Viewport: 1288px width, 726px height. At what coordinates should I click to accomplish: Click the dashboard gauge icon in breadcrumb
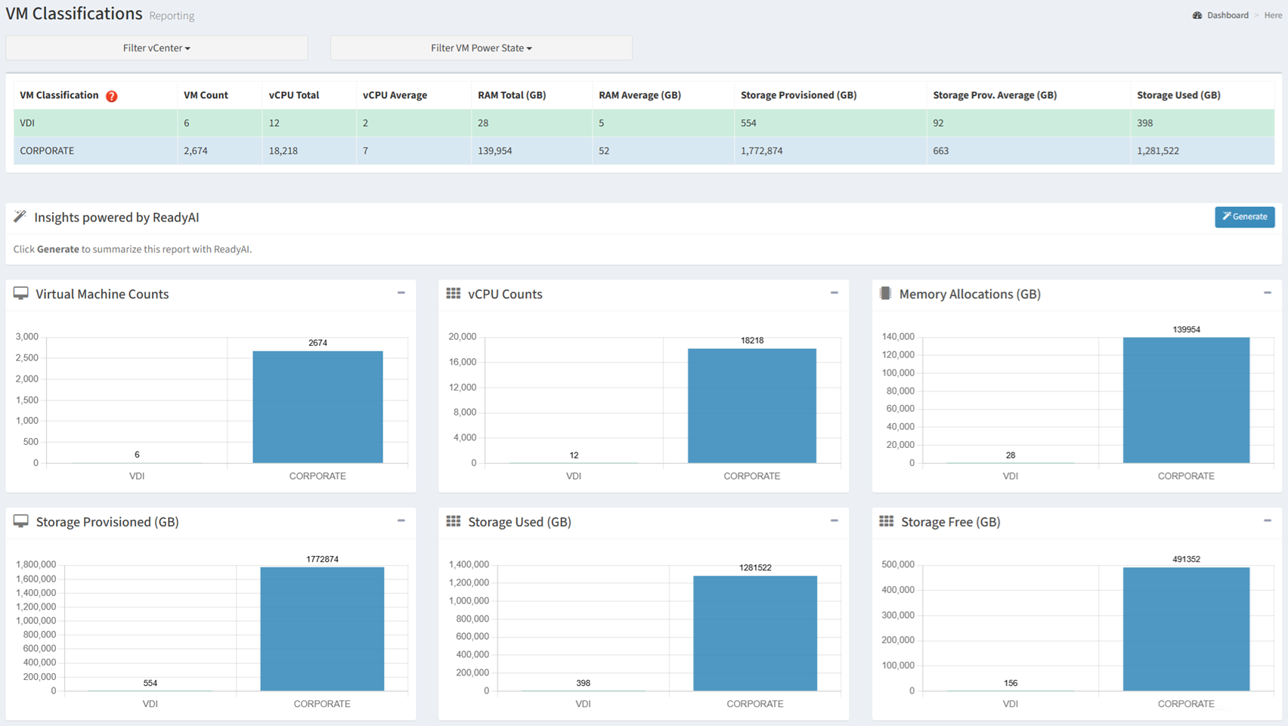pyautogui.click(x=1197, y=15)
